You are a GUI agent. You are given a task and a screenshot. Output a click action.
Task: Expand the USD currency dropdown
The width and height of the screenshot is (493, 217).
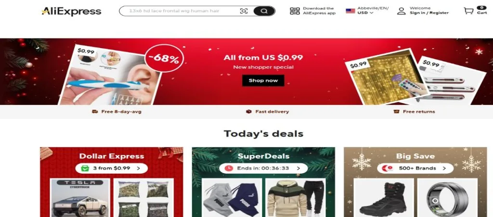coord(365,13)
